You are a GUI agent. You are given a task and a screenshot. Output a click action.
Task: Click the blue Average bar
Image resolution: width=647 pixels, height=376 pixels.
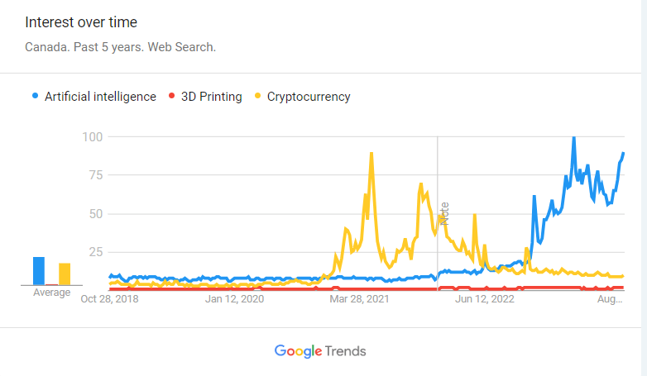pyautogui.click(x=39, y=271)
